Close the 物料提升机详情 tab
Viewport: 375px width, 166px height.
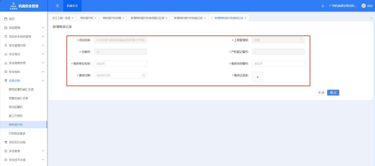click(x=123, y=18)
